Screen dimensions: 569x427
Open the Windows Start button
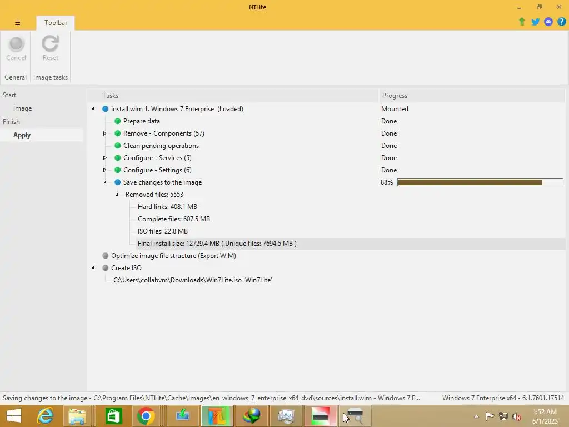click(x=14, y=416)
